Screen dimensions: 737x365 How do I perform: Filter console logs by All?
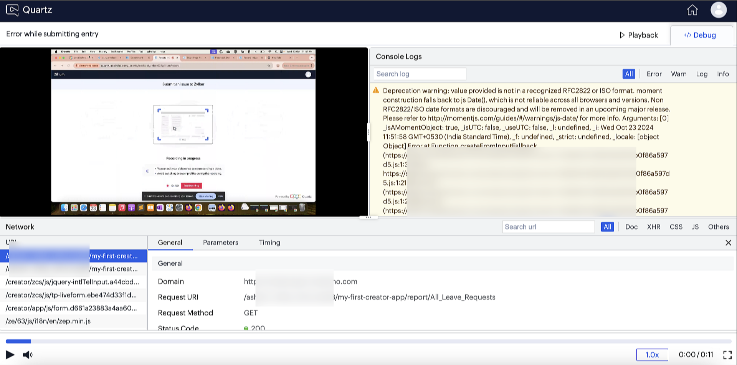point(629,74)
